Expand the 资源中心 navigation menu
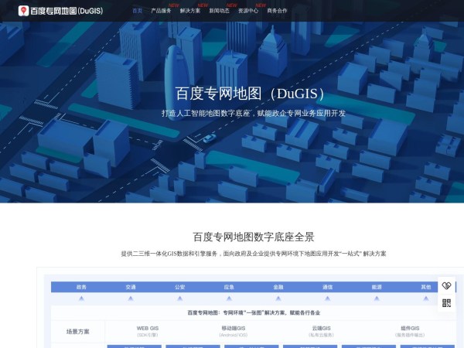Viewport: 464px width, 348px height. pyautogui.click(x=248, y=11)
